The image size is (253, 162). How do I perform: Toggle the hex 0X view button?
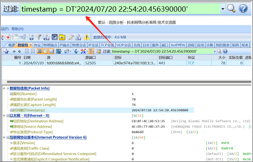click(52, 51)
